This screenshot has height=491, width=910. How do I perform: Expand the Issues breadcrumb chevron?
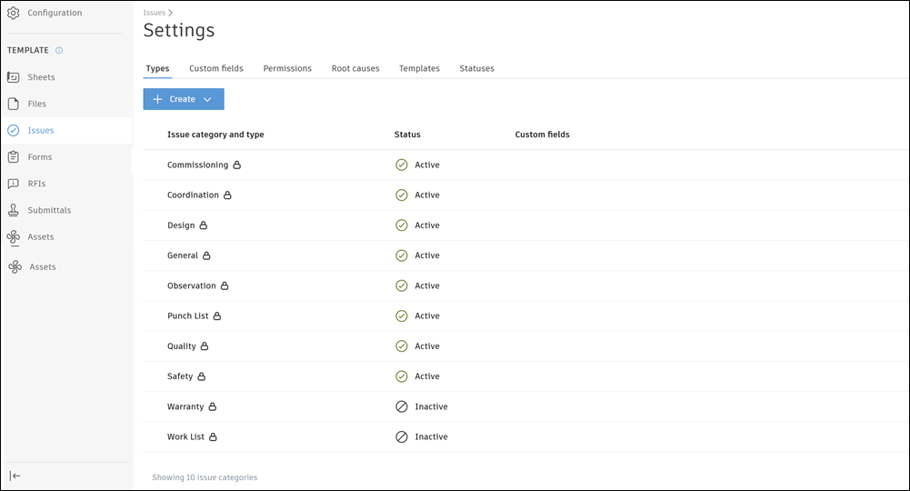pyautogui.click(x=171, y=13)
